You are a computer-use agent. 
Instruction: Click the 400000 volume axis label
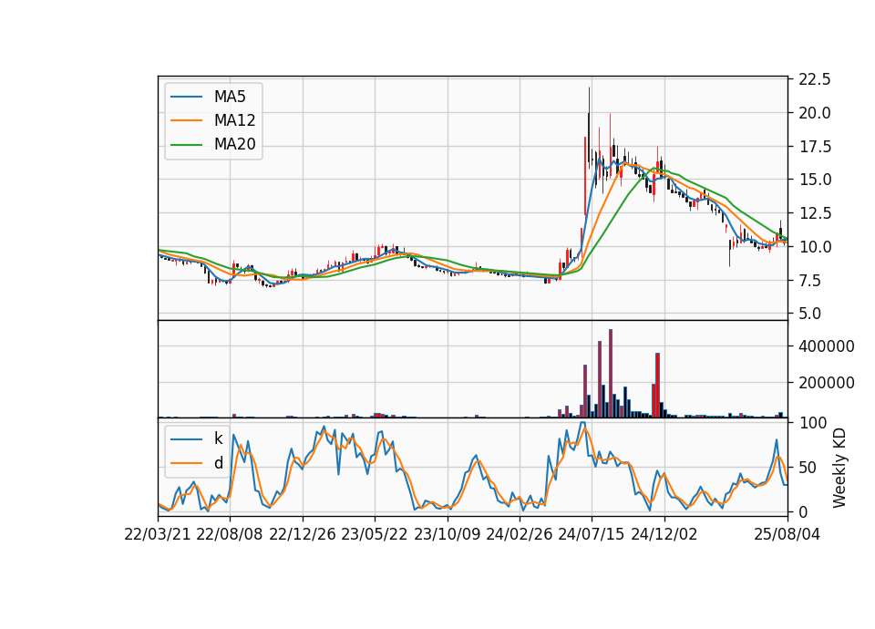click(x=826, y=346)
